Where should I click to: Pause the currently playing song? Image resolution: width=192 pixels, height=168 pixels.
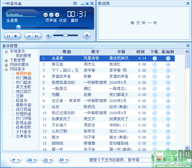(x=8, y=36)
